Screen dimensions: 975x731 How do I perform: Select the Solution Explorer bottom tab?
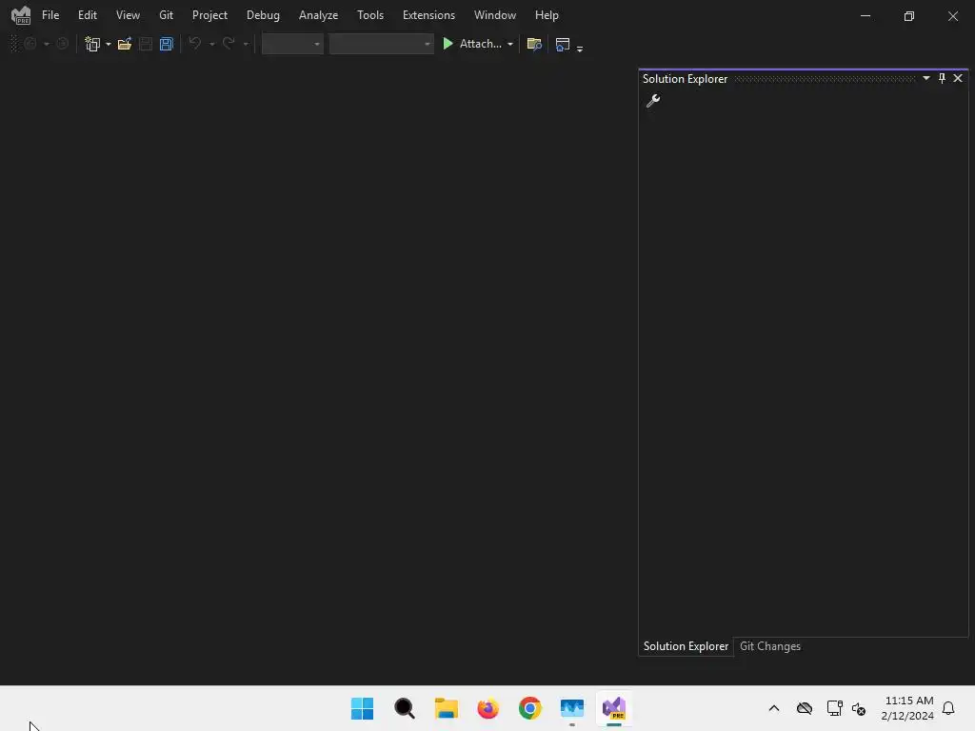[x=686, y=646]
